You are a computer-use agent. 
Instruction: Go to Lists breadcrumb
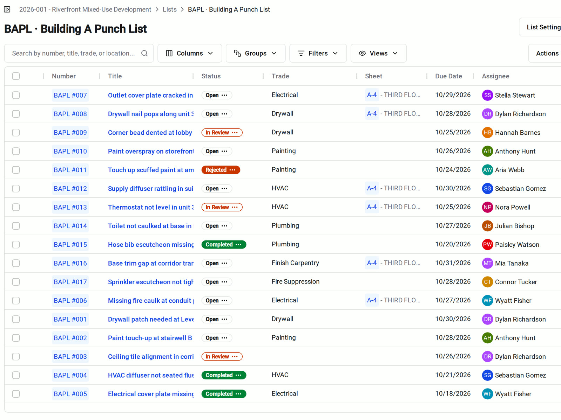coord(170,9)
